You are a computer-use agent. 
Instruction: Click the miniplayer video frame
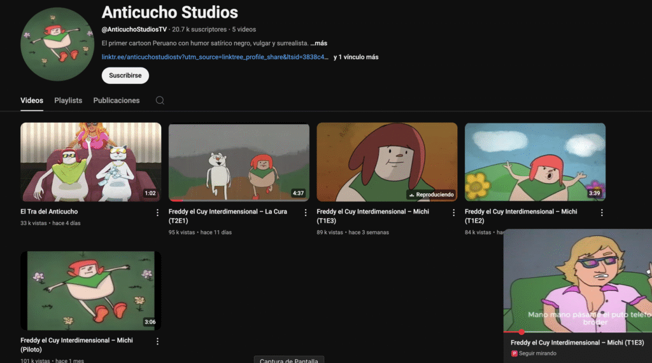click(578, 280)
